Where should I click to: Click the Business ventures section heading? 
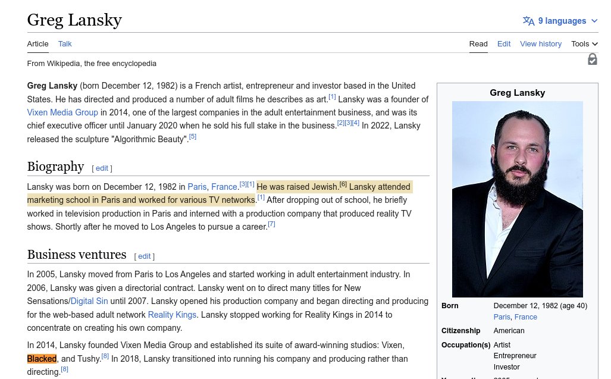pyautogui.click(x=77, y=255)
